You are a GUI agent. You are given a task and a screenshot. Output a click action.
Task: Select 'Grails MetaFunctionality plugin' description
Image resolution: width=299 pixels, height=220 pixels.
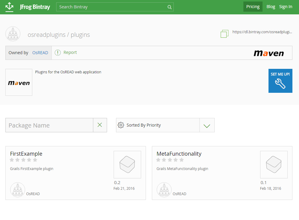(x=182, y=169)
